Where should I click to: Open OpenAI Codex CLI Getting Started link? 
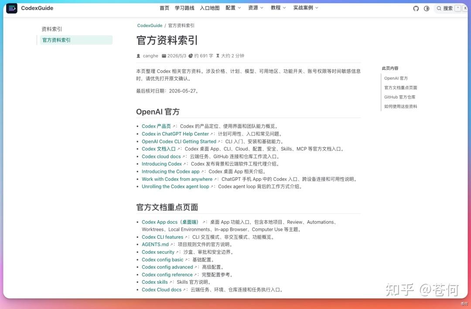(x=179, y=142)
